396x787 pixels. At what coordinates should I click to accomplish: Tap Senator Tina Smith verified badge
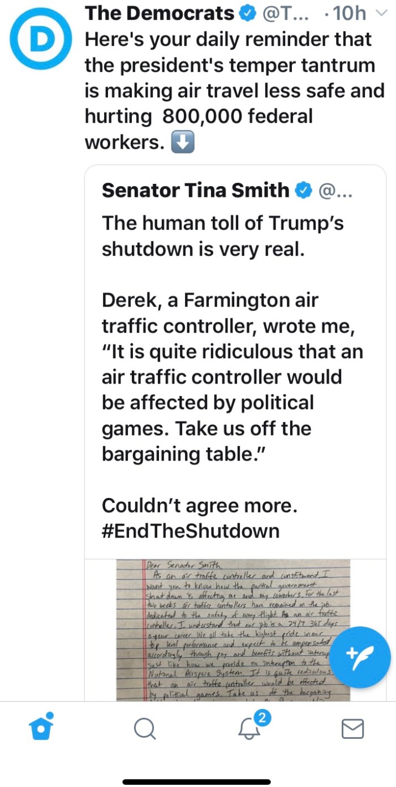[303, 190]
